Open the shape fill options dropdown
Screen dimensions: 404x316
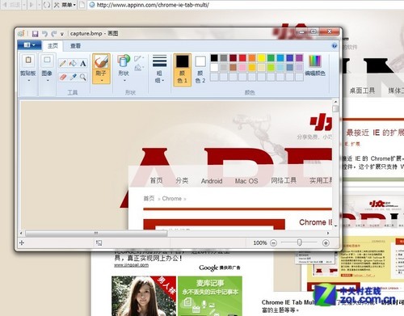point(139,67)
